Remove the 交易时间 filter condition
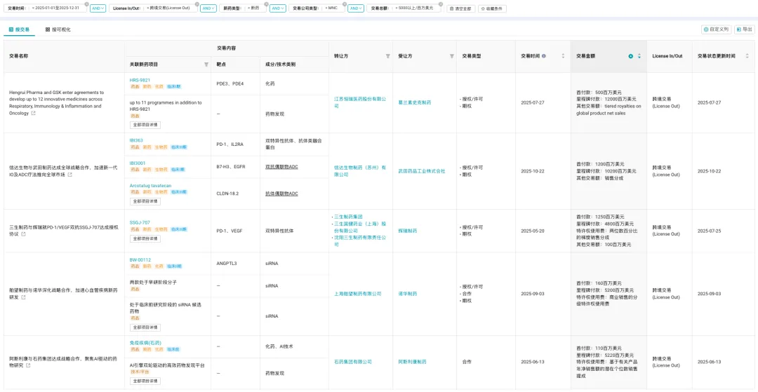Image resolution: width=758 pixels, height=392 pixels. point(86,4)
